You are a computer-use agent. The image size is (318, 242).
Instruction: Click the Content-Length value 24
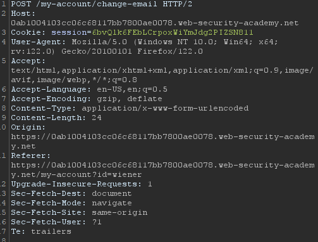[x=97, y=118]
